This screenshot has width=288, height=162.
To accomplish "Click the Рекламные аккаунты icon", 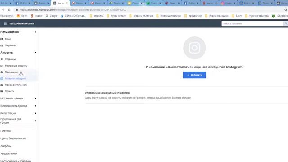I will [x=2, y=66].
